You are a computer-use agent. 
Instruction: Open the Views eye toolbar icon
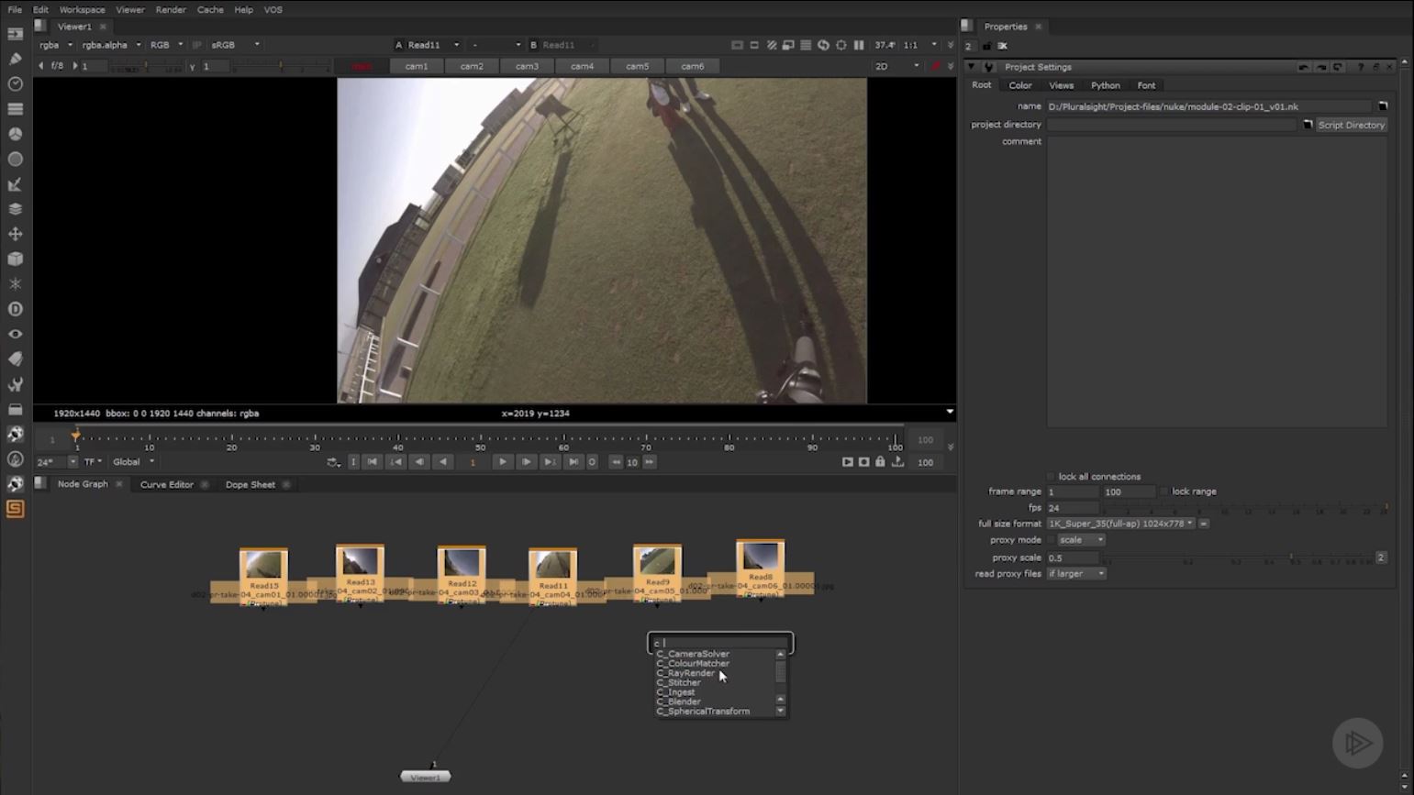15,334
